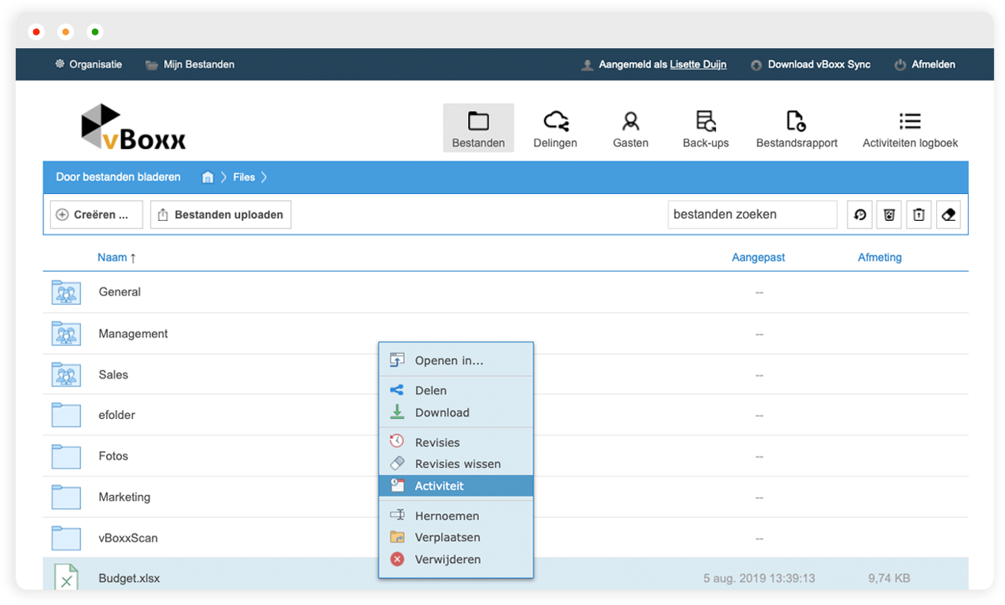The width and height of the screenshot is (1005, 605).
Task: Click the vBoxxScan folder icon
Action: point(67,538)
